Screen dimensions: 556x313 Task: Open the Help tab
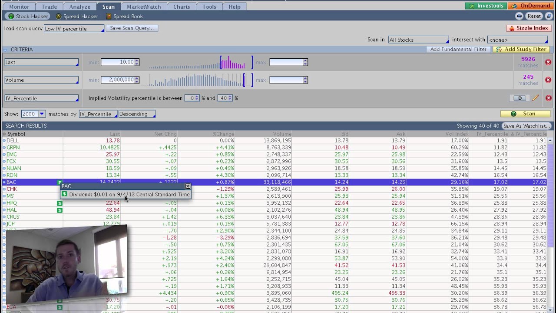[x=235, y=7]
